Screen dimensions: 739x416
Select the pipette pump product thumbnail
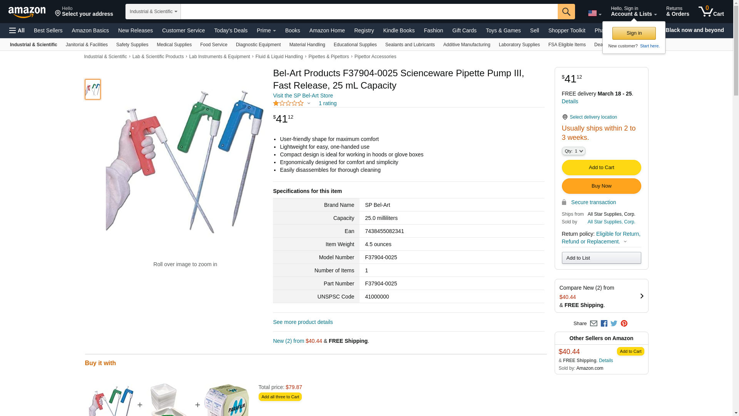tap(93, 89)
